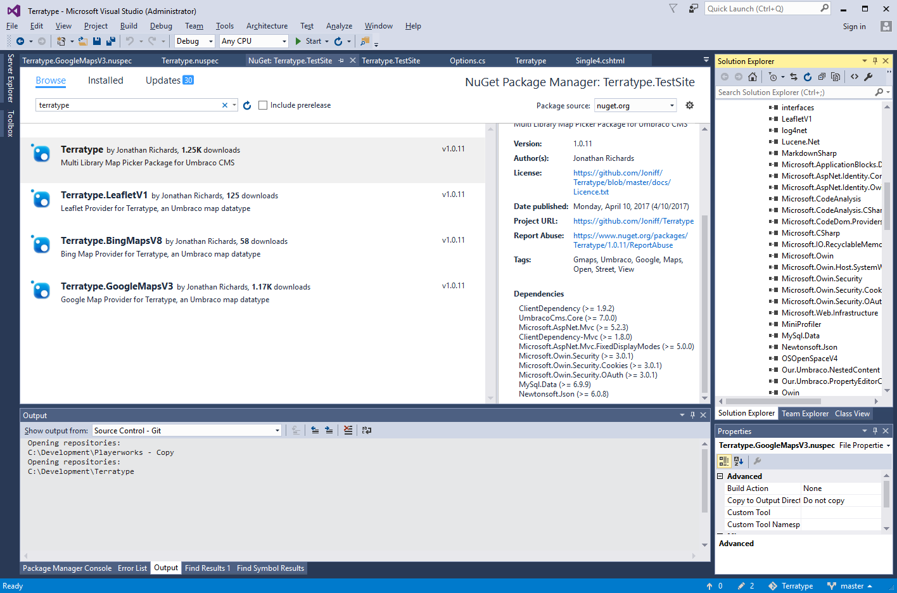Click the Show All Files icon

pos(836,77)
